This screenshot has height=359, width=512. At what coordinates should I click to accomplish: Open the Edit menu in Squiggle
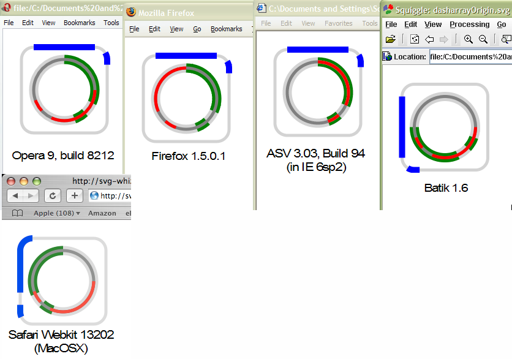tap(411, 25)
